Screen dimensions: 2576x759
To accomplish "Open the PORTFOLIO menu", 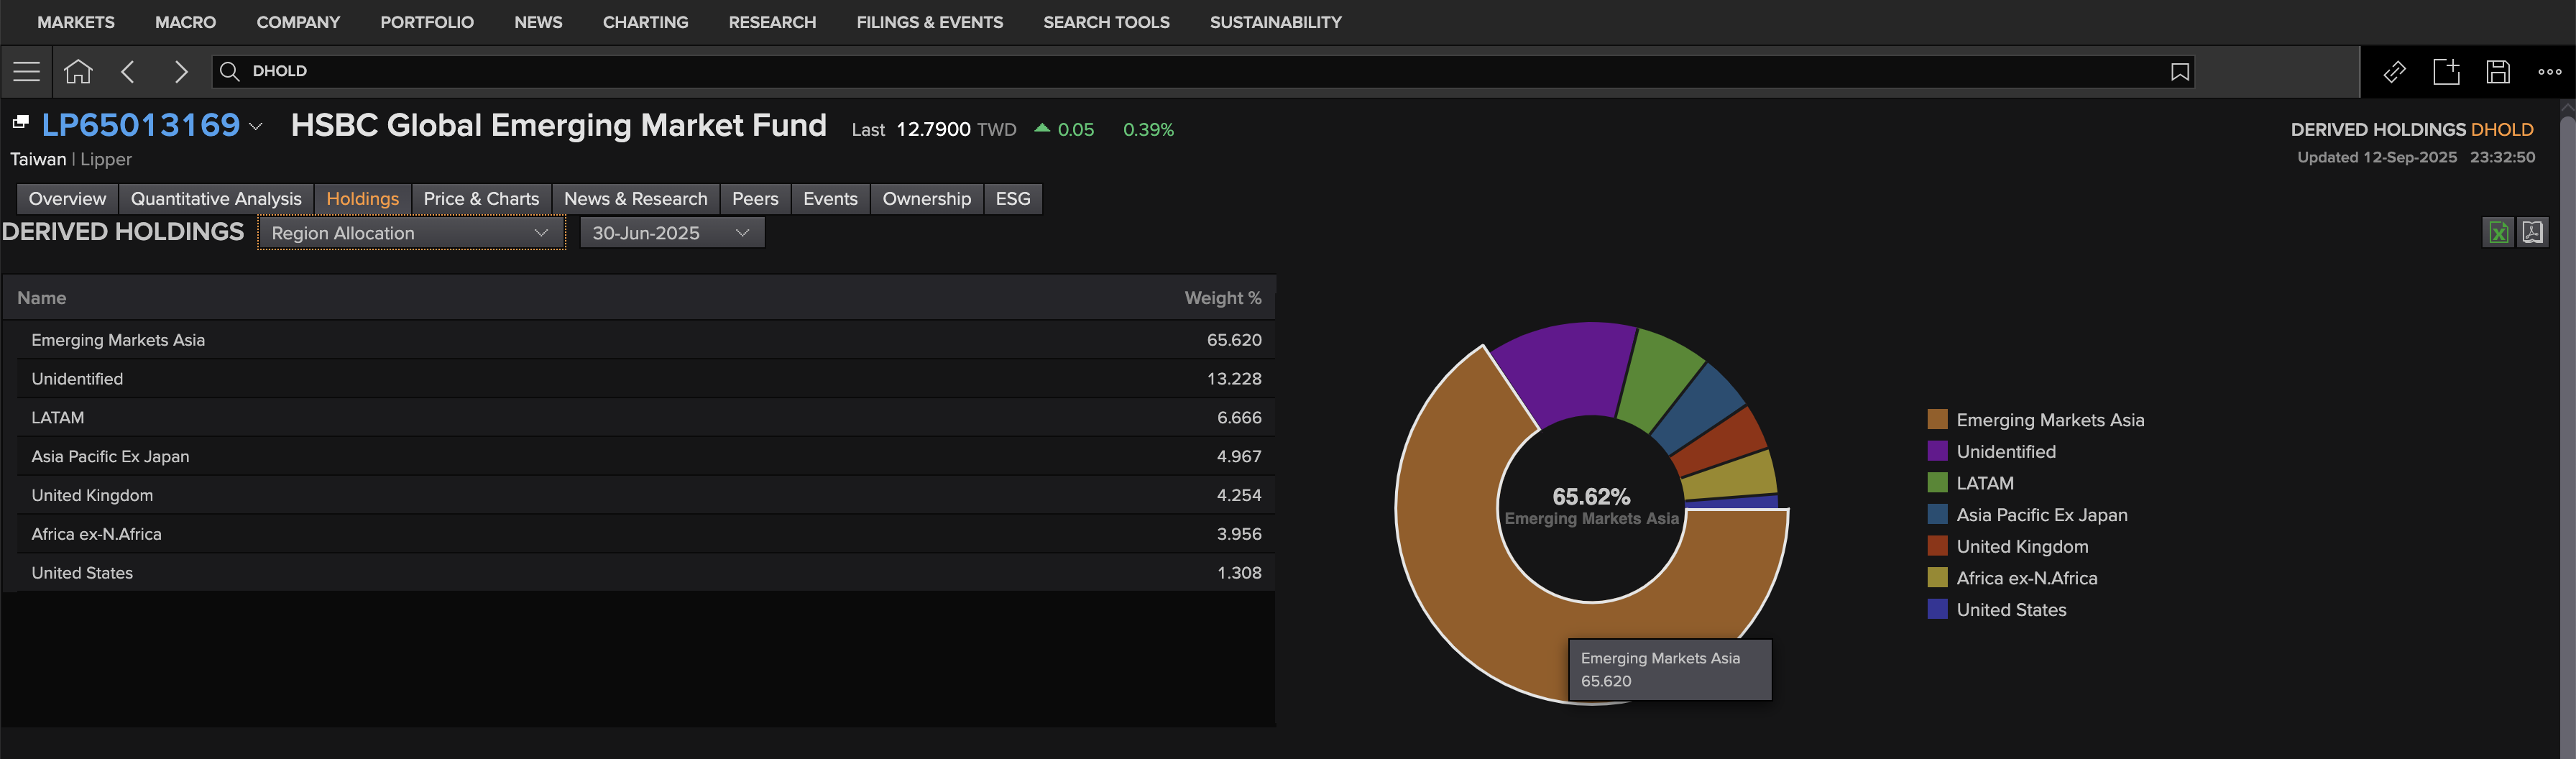I will (x=427, y=22).
